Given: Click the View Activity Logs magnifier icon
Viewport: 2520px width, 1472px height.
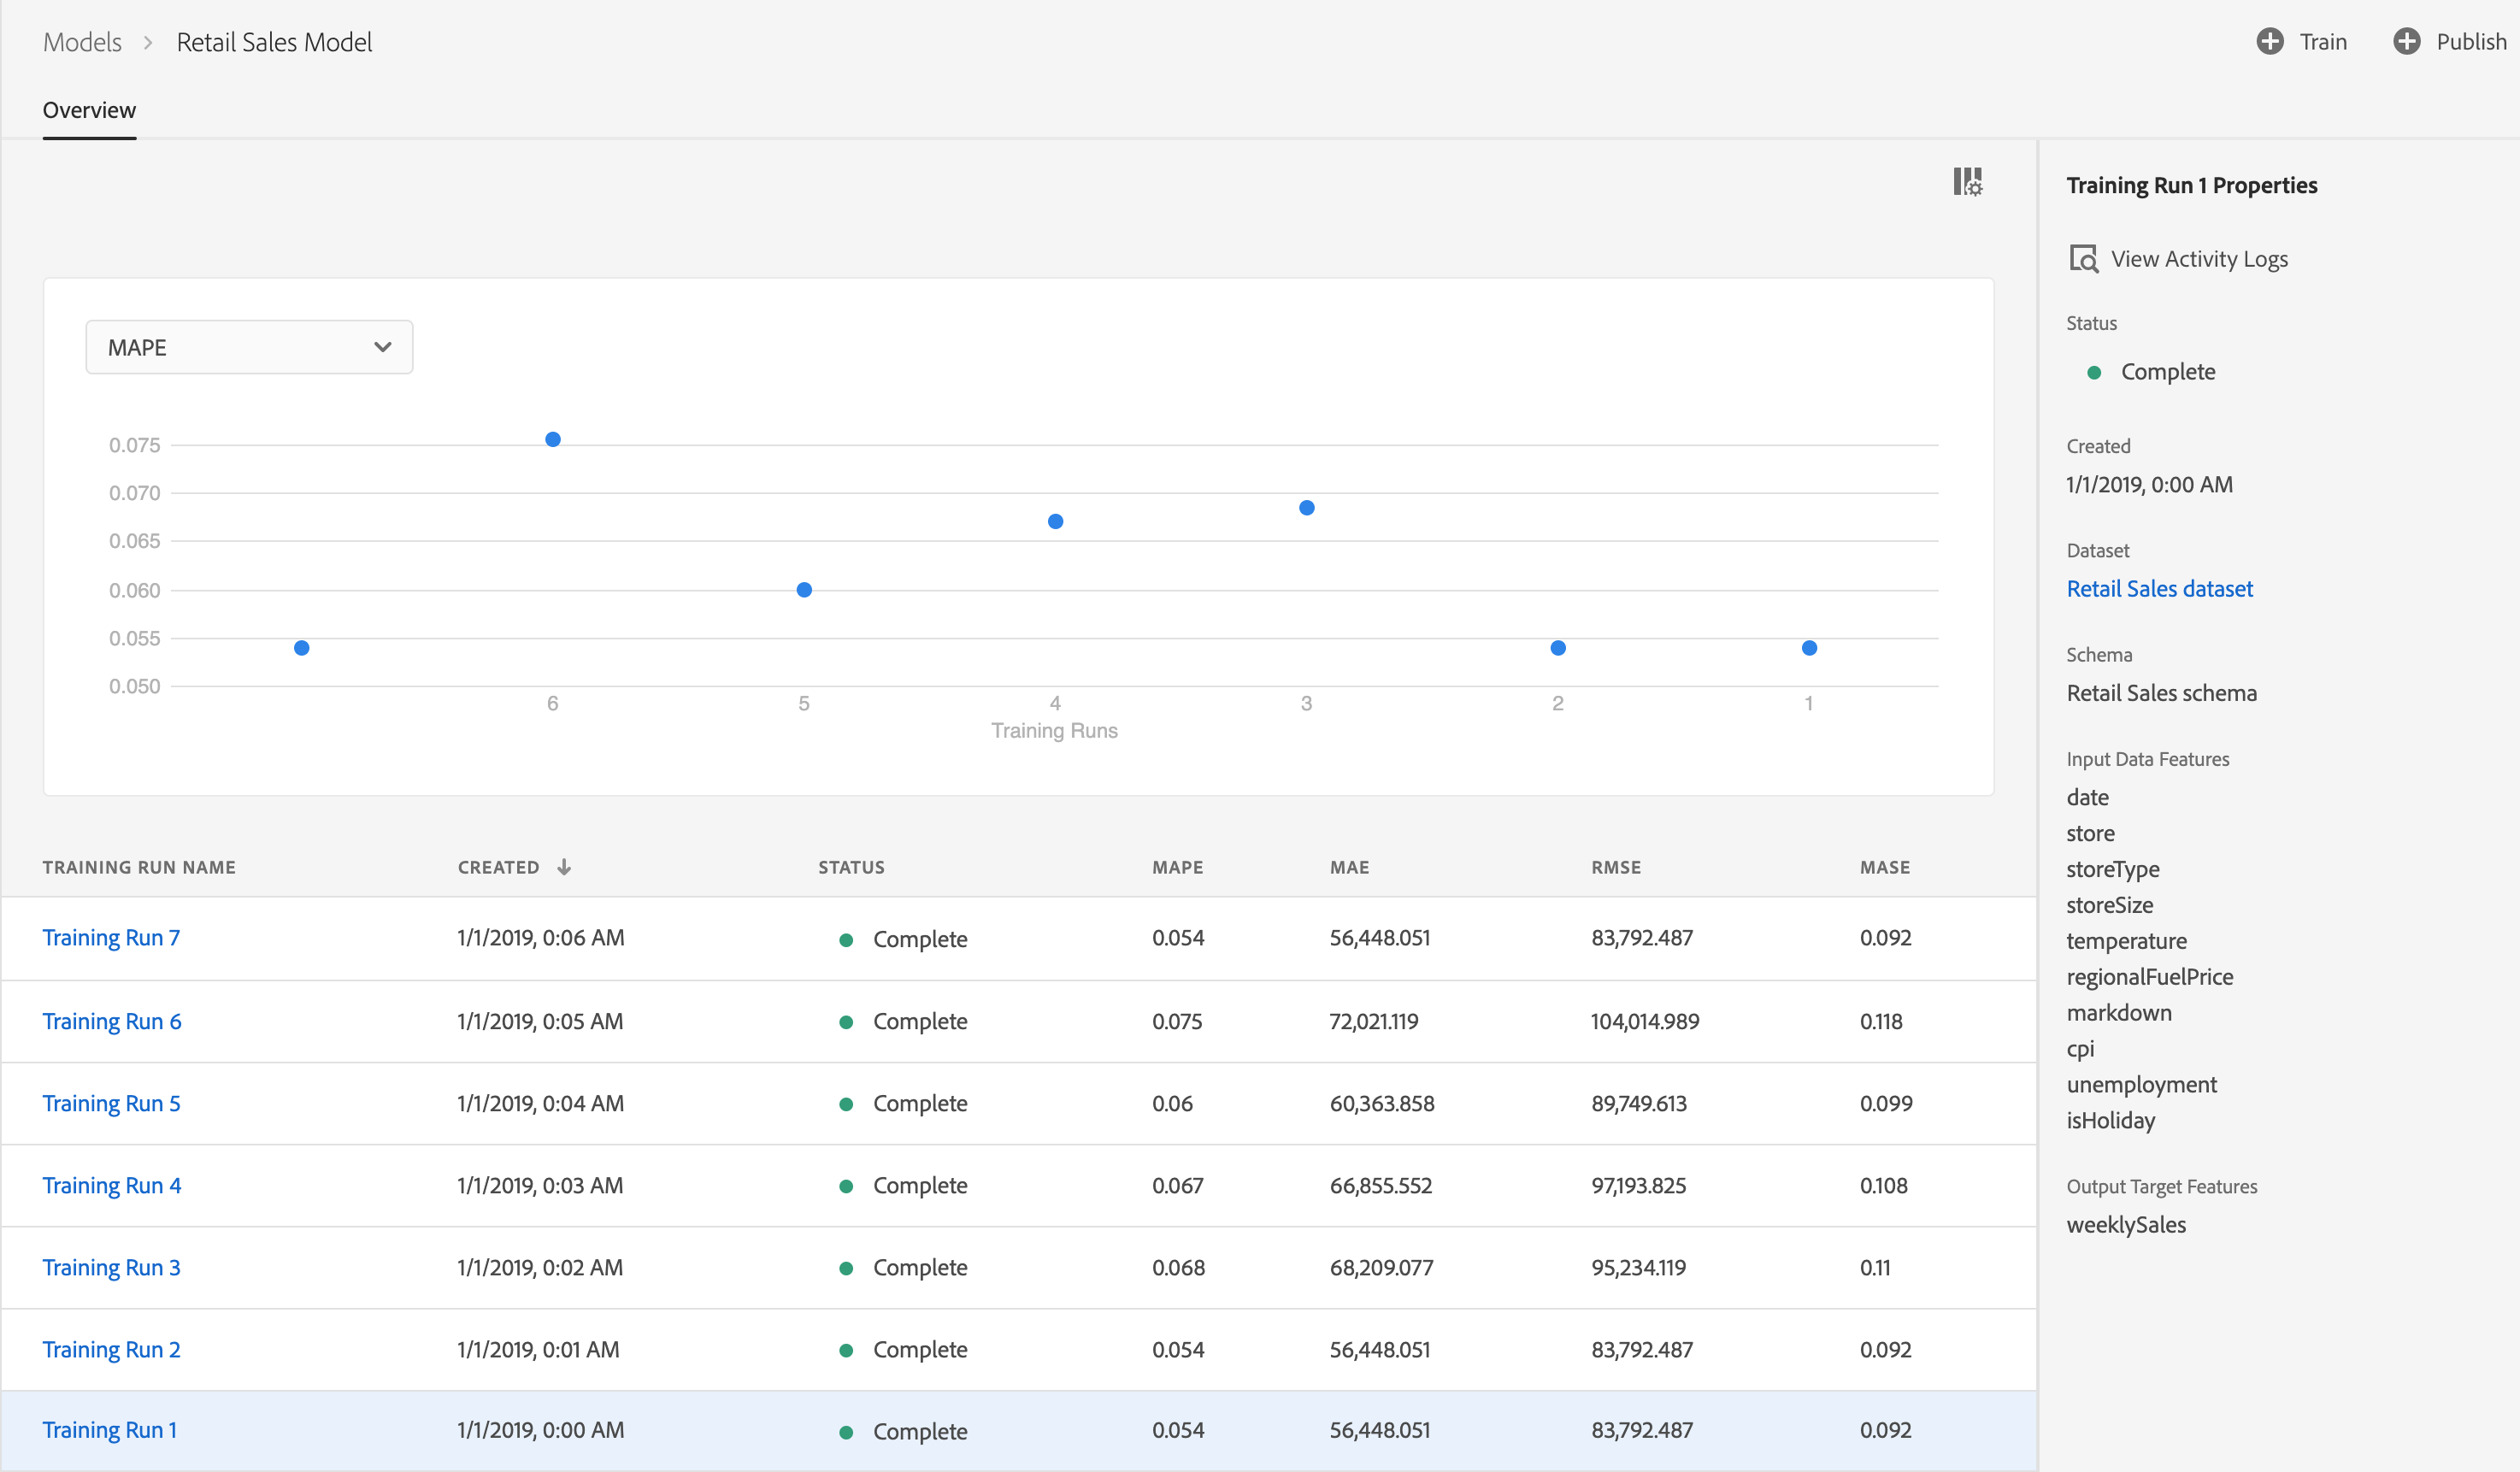Looking at the screenshot, I should coord(2084,259).
